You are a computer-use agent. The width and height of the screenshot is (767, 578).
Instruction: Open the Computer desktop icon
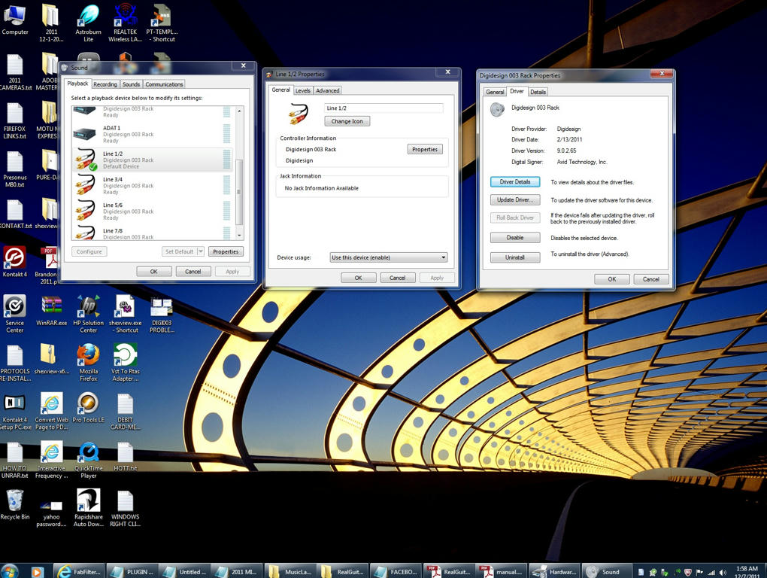tap(15, 20)
